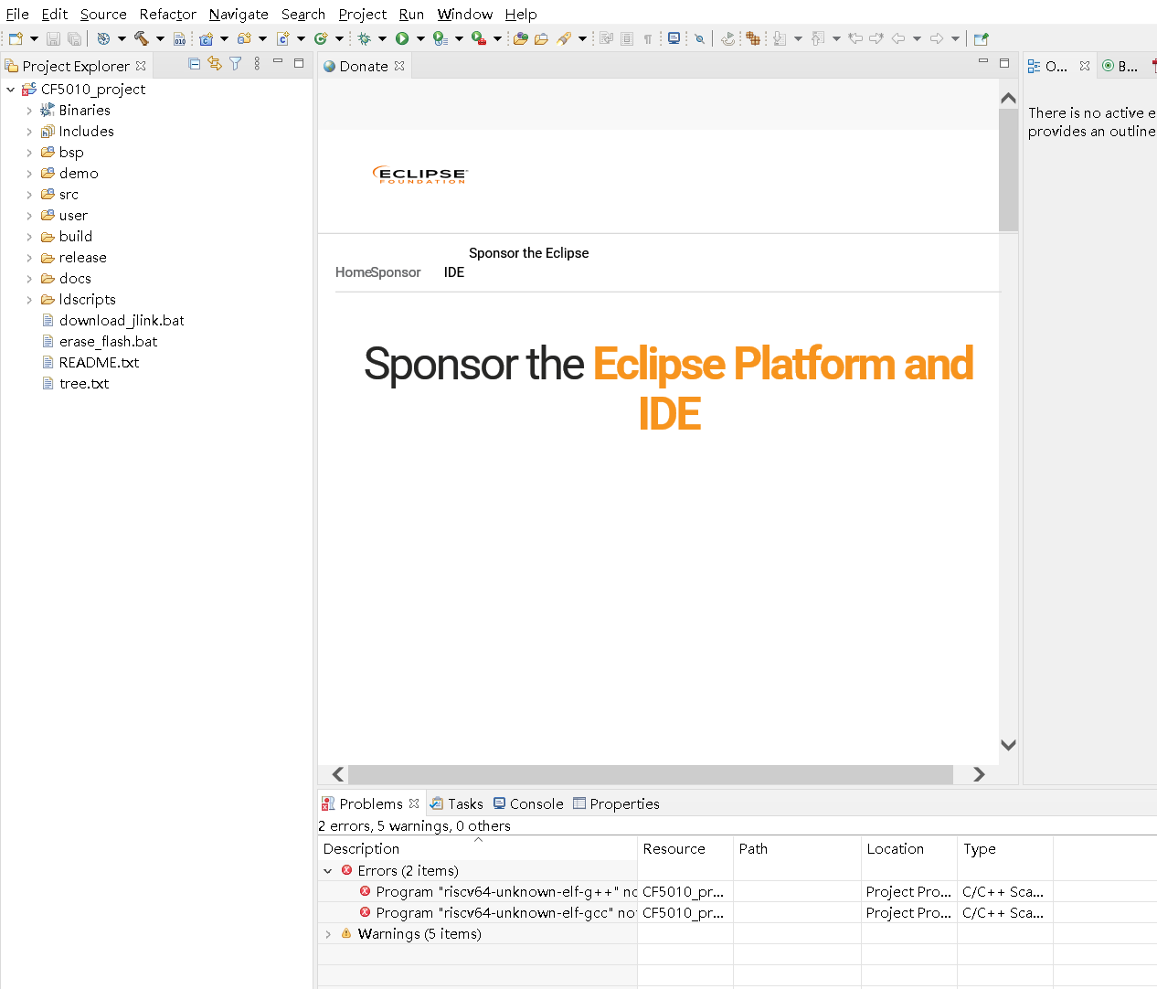Screen dimensions: 1157x989
Task: Toggle Link with Editor in Project Explorer
Action: click(215, 64)
